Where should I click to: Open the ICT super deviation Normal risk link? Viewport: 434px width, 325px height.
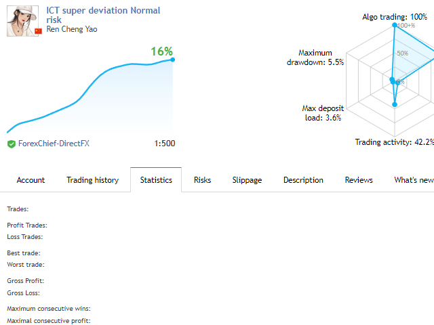(x=103, y=15)
